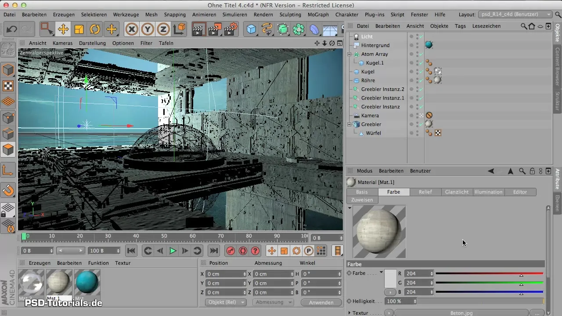Click the Undo arrow icon
Screen dimensions: 562x316
[x=12, y=29]
